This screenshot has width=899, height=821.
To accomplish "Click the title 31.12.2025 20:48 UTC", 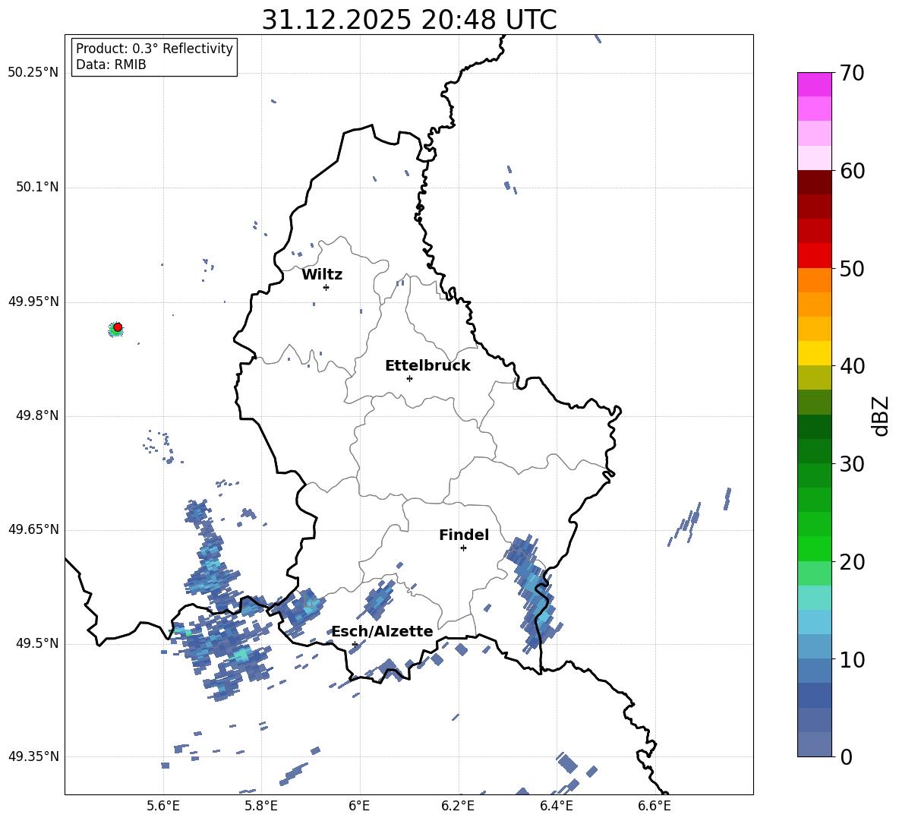I will 408,20.
